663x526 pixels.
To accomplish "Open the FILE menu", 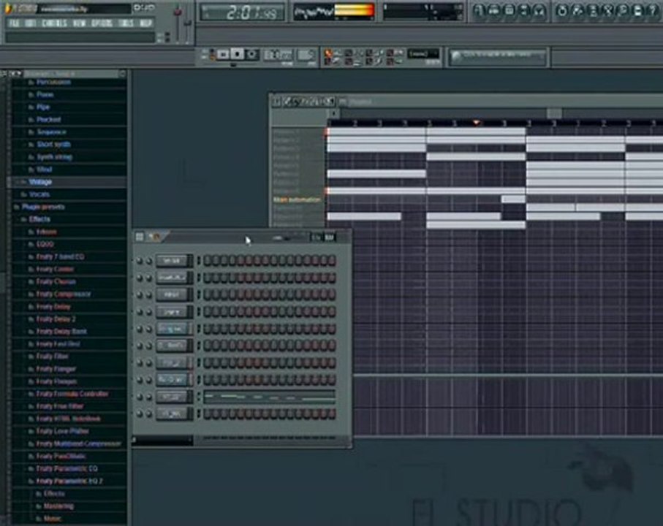I will (x=13, y=23).
